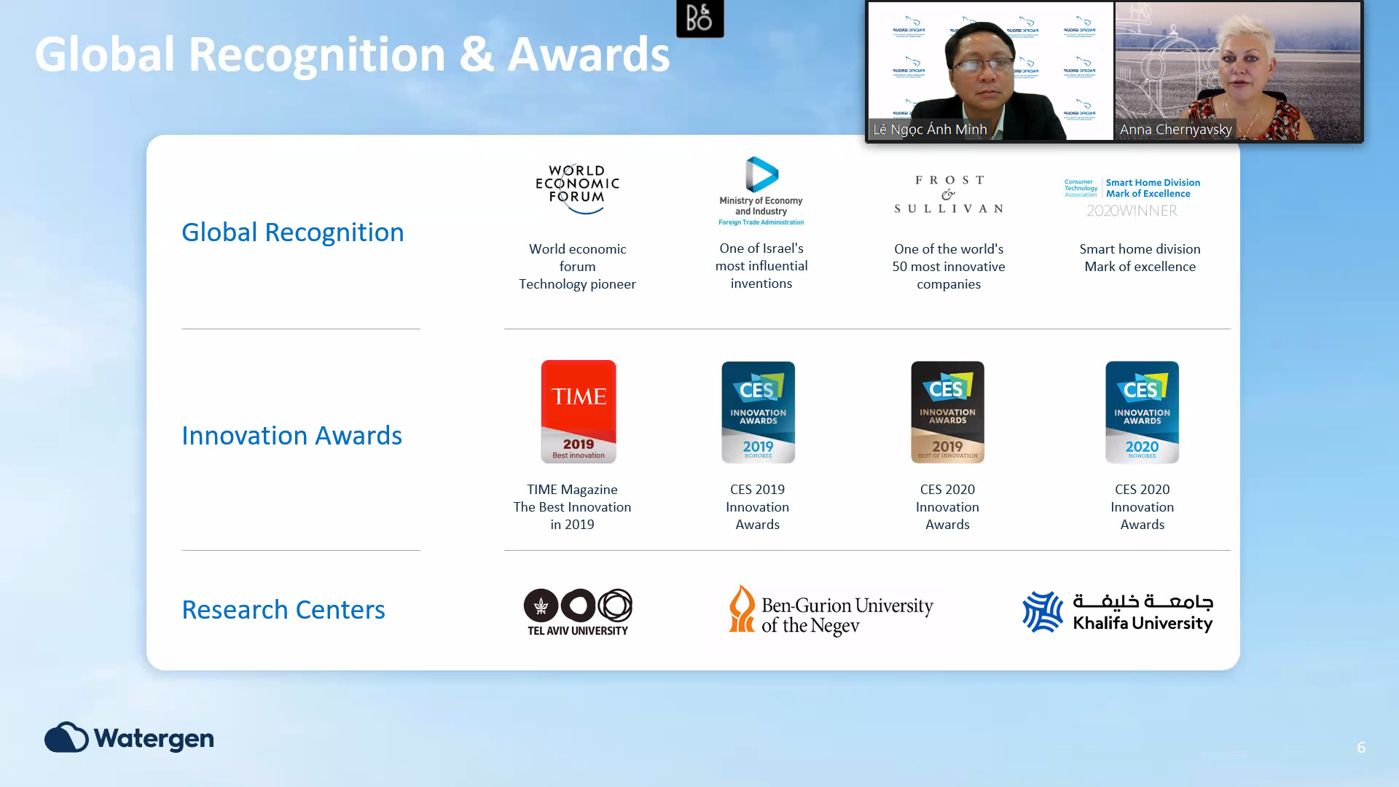Select Anna Chernyavsky video thumbnail
The height and width of the screenshot is (787, 1399).
1237,71
